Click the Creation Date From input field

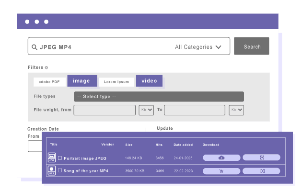35,146
